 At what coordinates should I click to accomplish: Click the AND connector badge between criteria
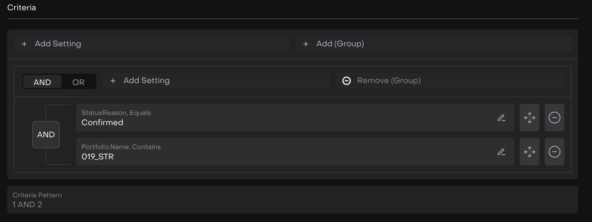tap(46, 135)
